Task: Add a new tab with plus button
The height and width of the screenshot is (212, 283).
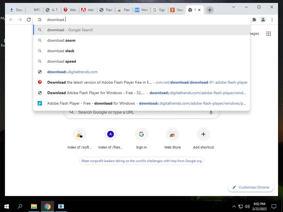Action: (209, 10)
